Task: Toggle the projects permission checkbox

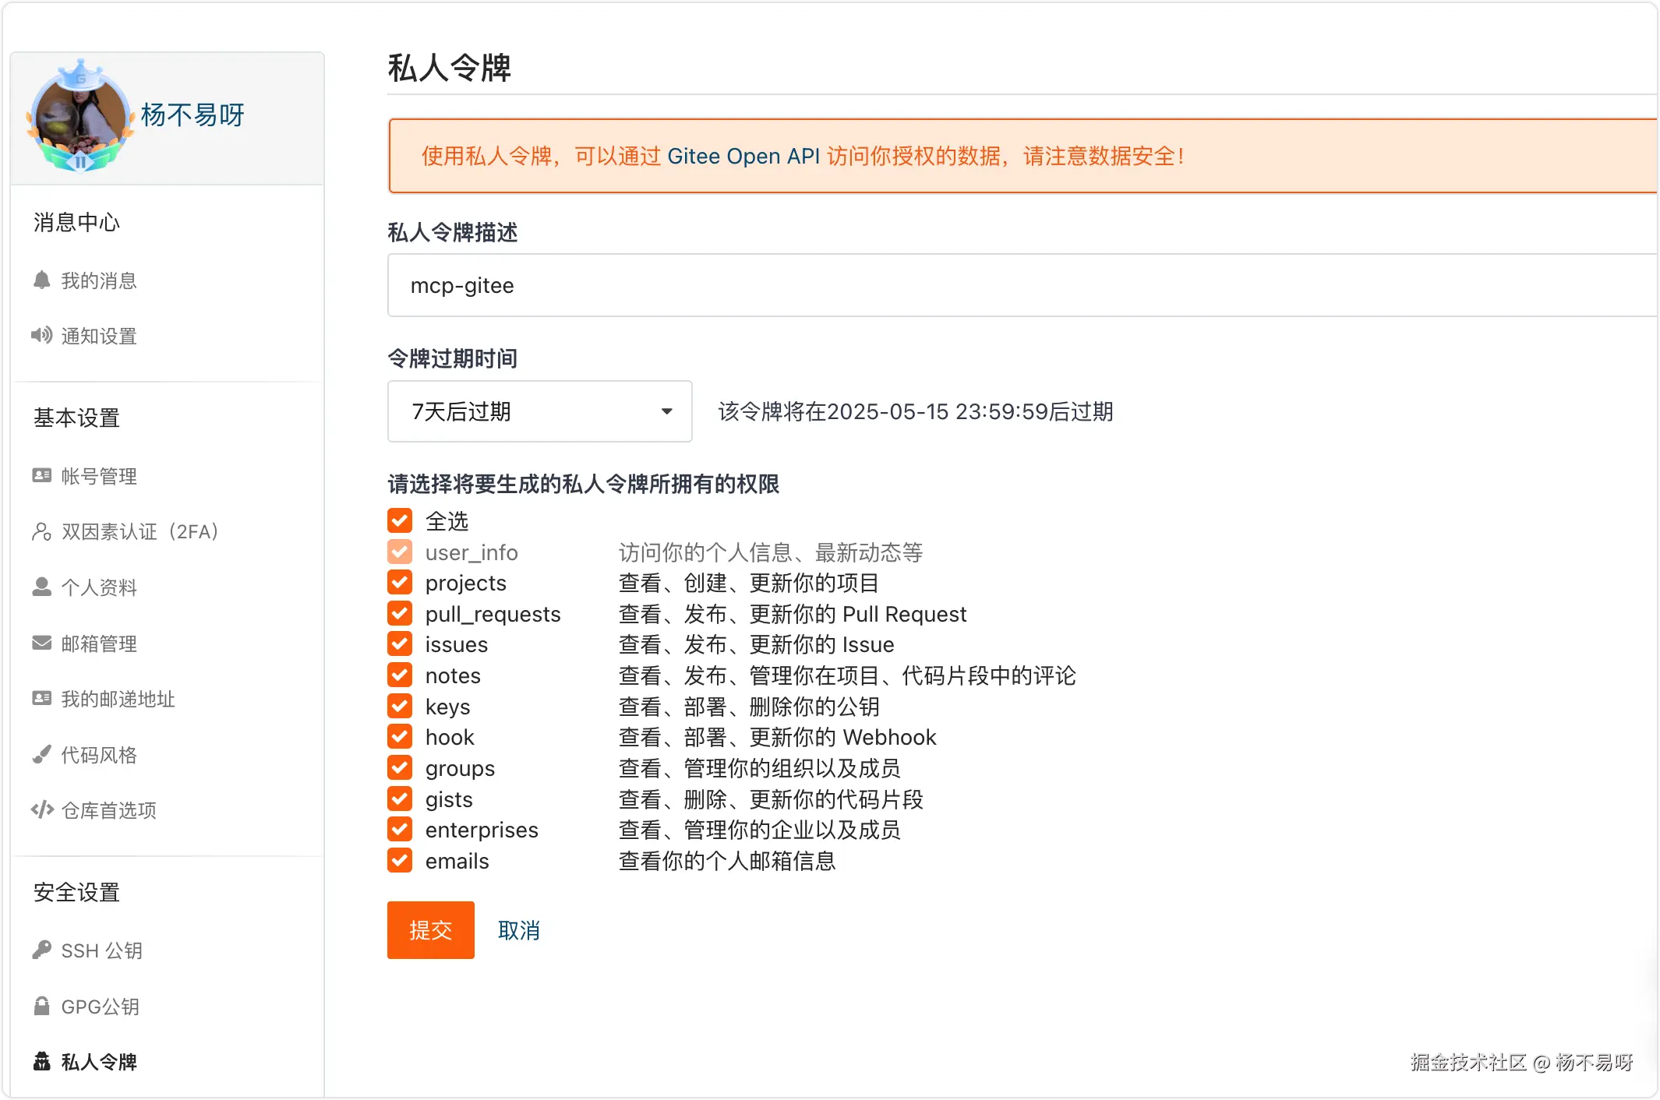Action: [400, 583]
